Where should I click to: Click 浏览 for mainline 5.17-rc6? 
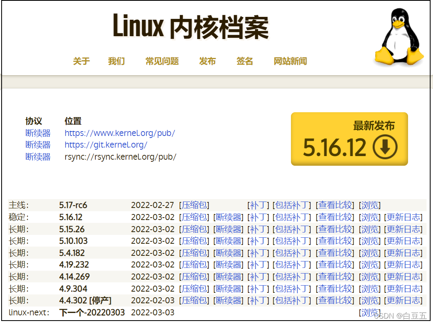(370, 205)
